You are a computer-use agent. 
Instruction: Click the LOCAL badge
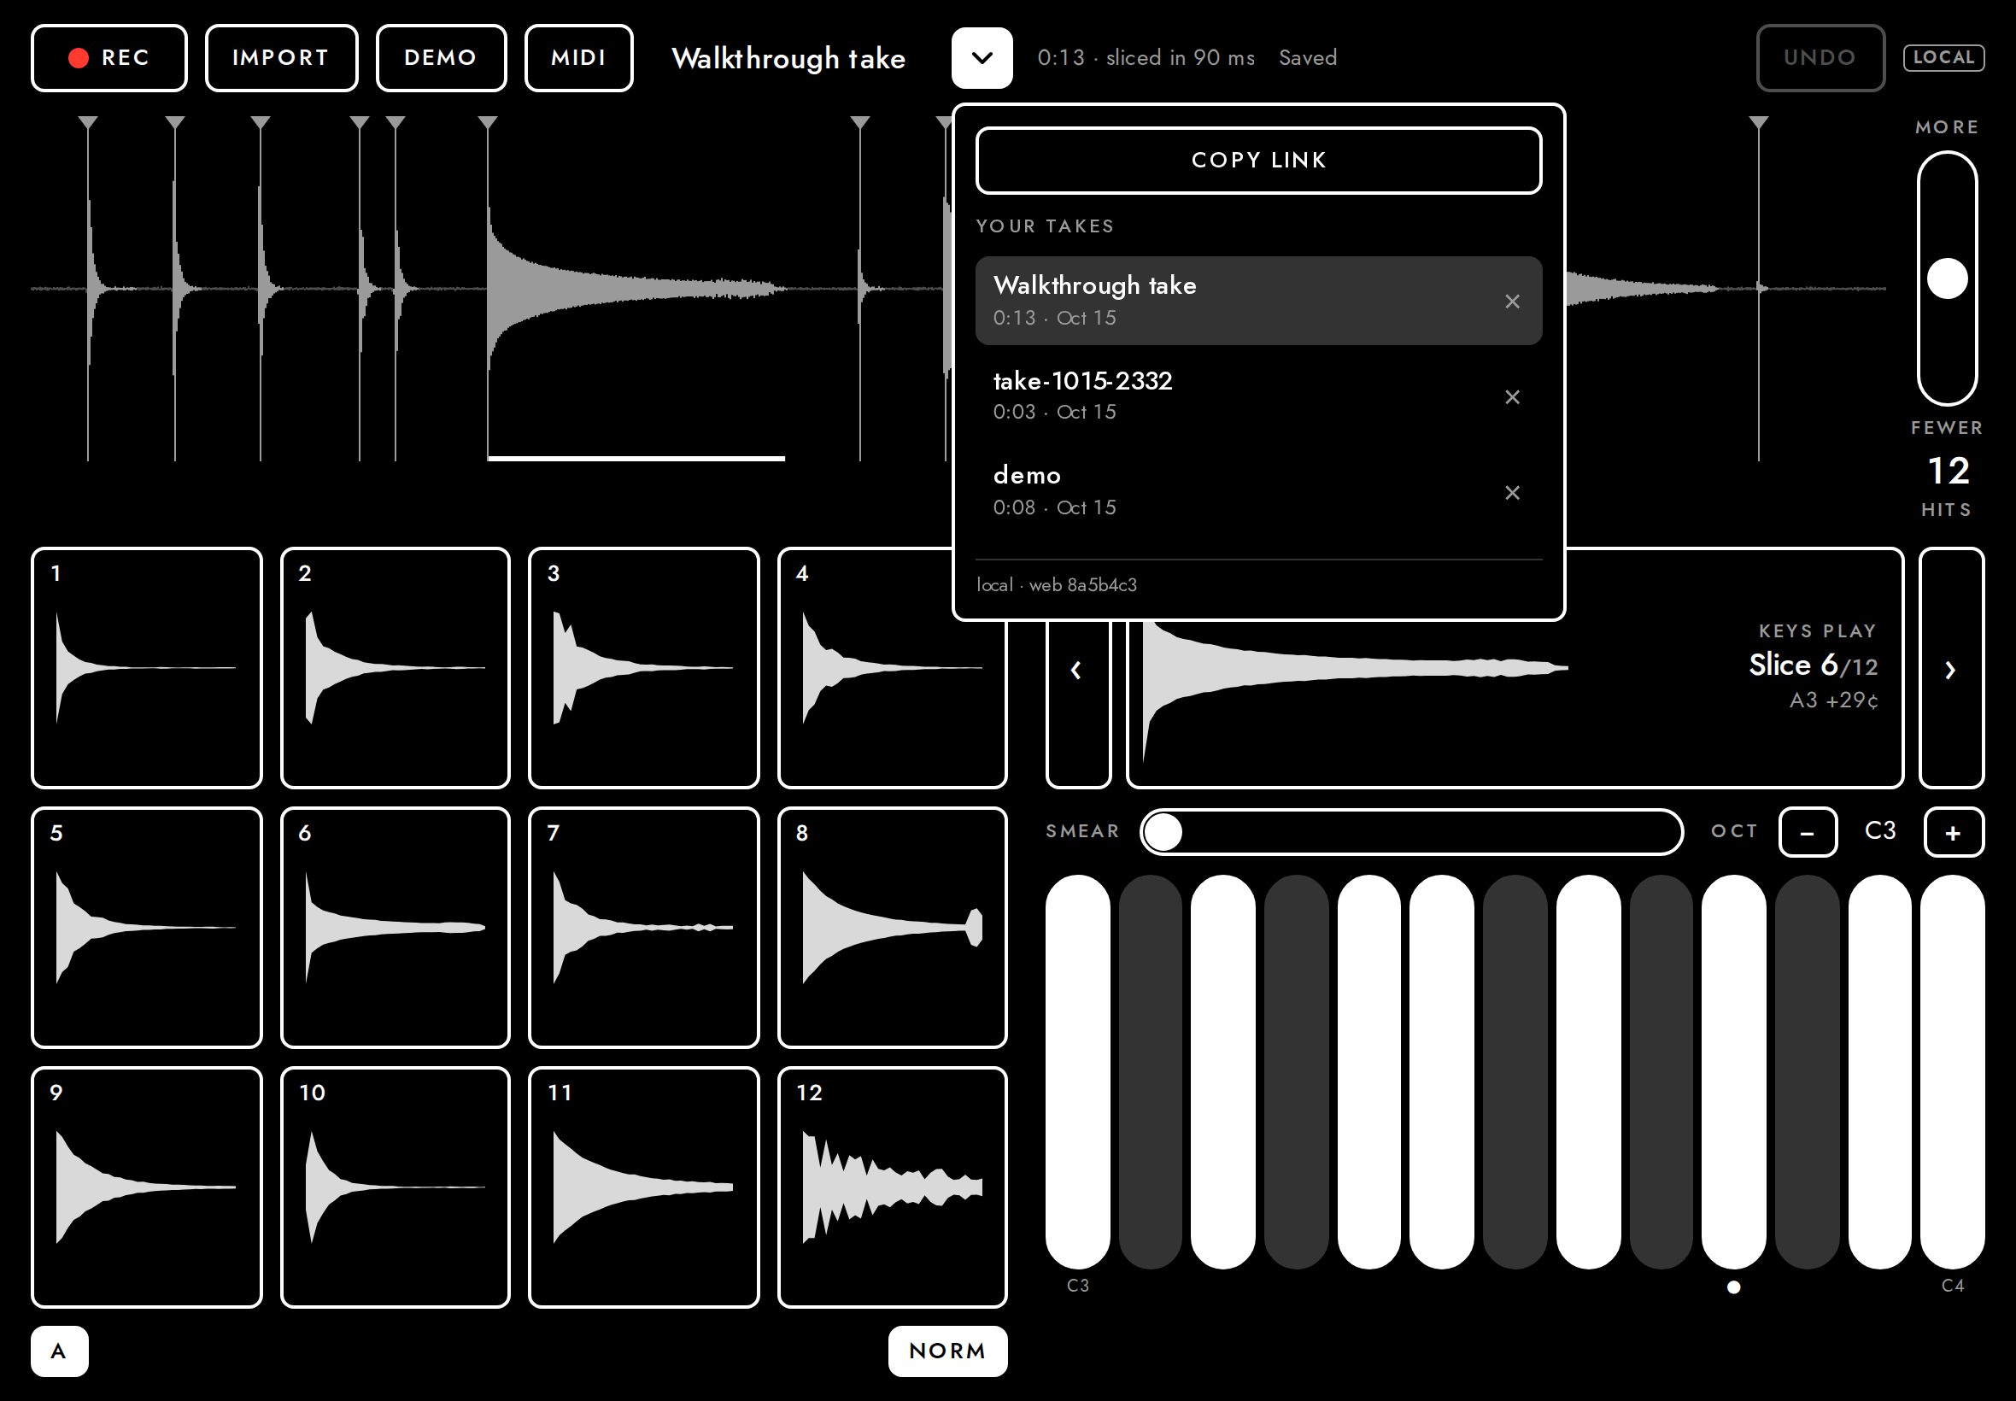[1943, 58]
